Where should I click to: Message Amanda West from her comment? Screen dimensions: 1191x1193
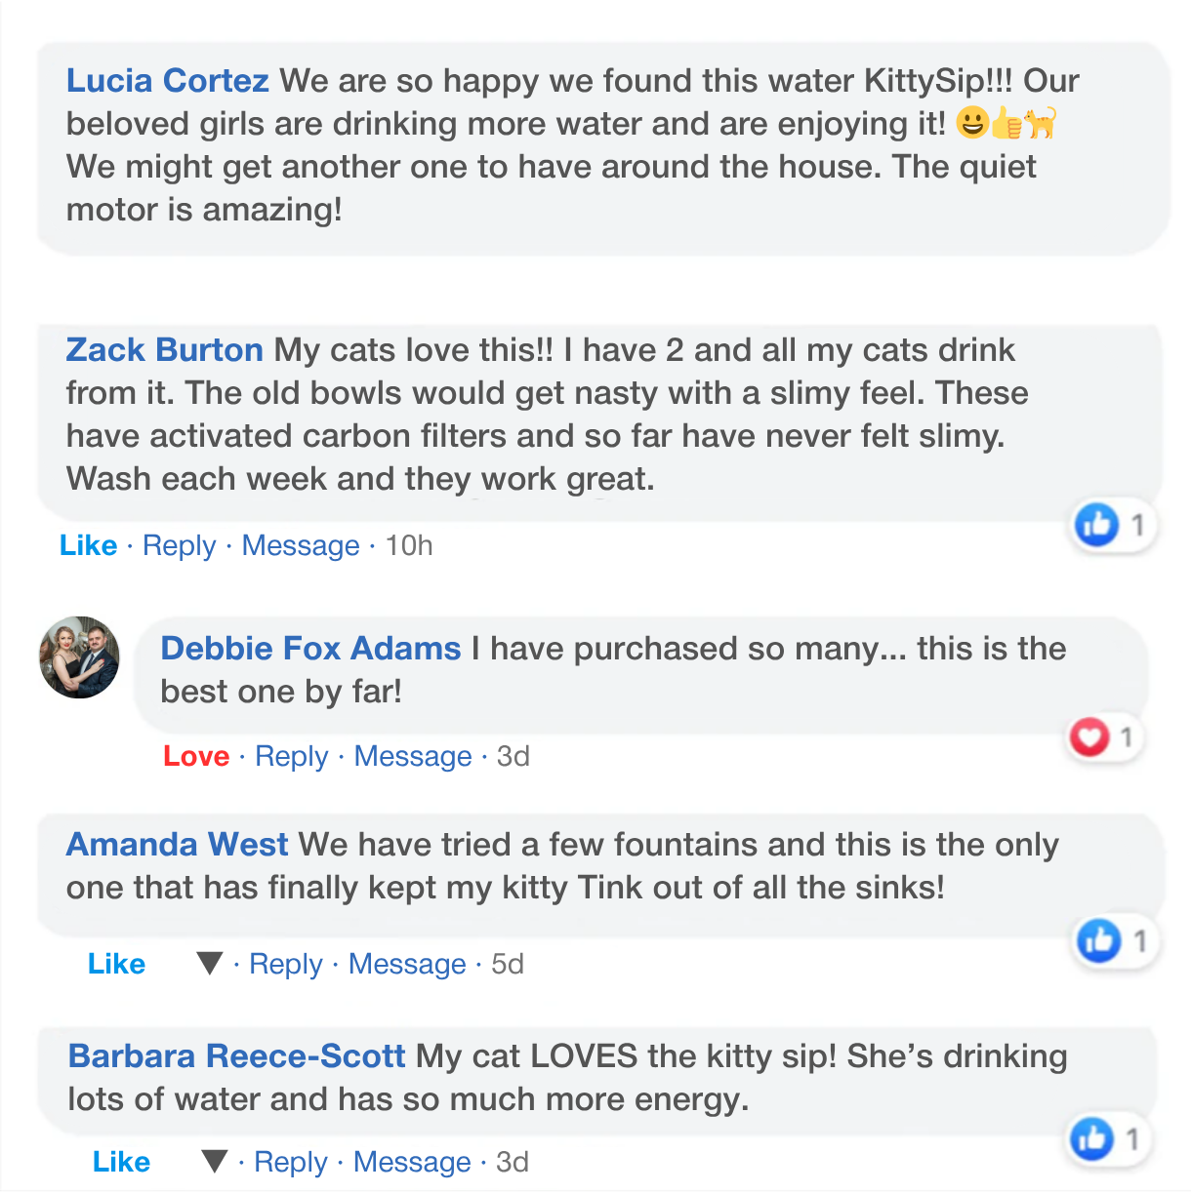click(407, 964)
